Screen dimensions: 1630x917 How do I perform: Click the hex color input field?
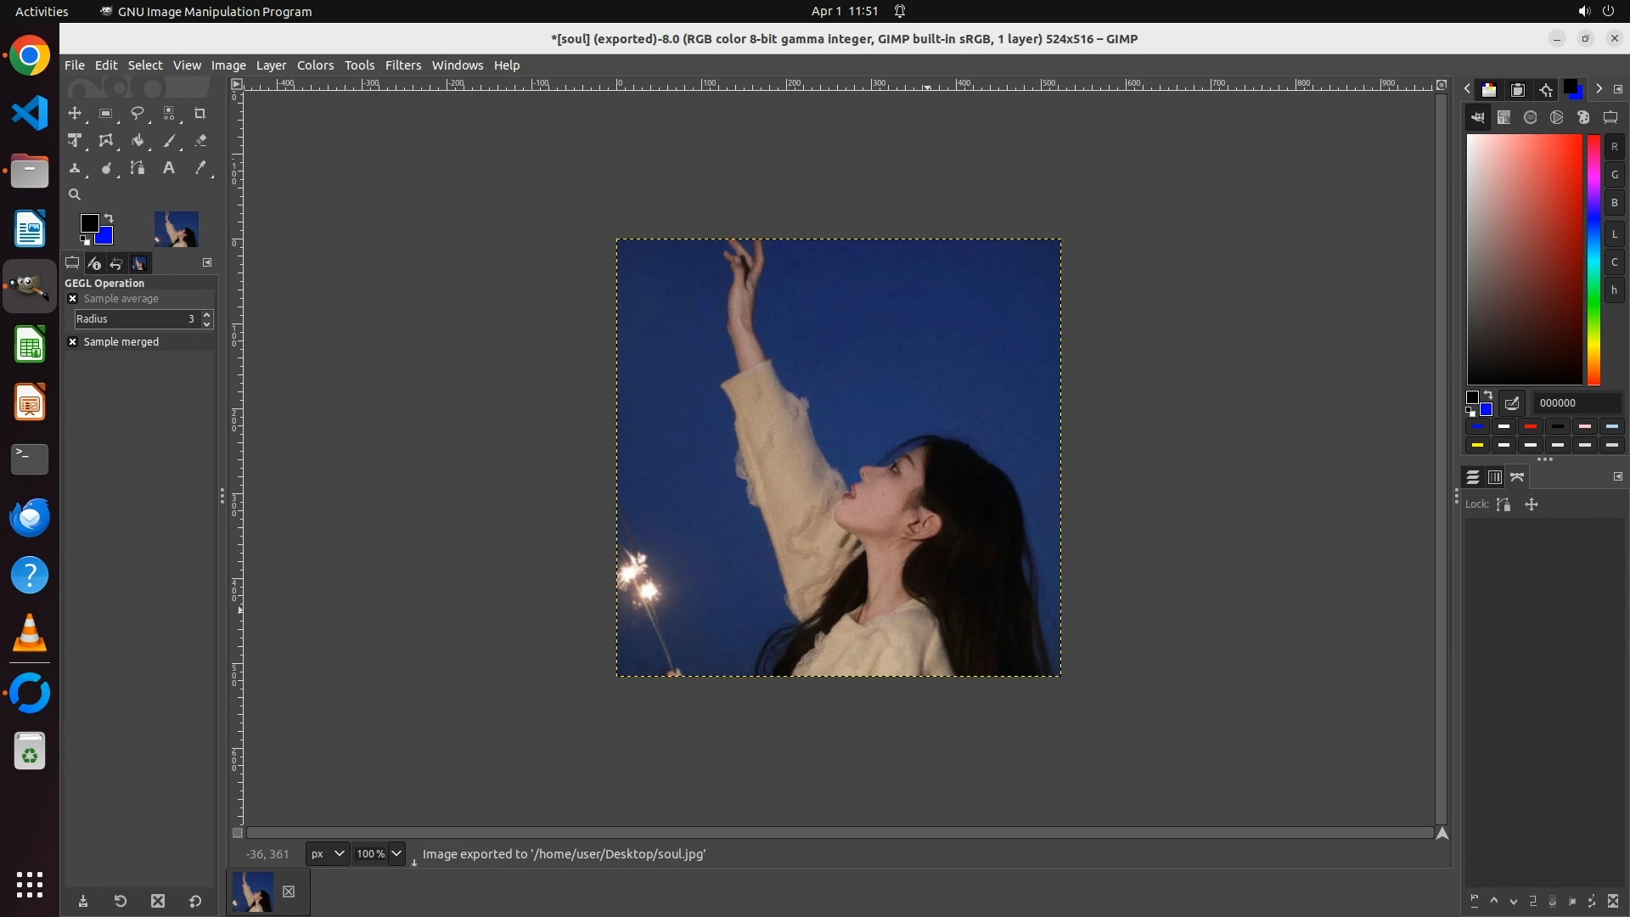tap(1575, 403)
